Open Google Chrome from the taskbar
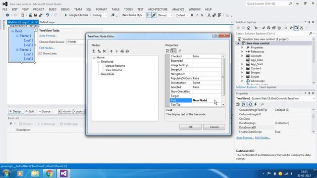Screen dimensions: 317x178 click(49, 174)
